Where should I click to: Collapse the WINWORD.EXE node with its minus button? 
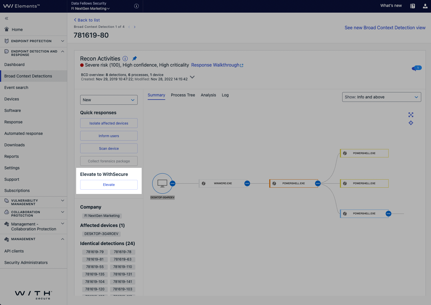tap(247, 183)
